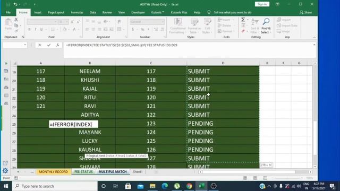Open the Name Box dropdown
The height and width of the screenshot is (191, 340).
25,45
